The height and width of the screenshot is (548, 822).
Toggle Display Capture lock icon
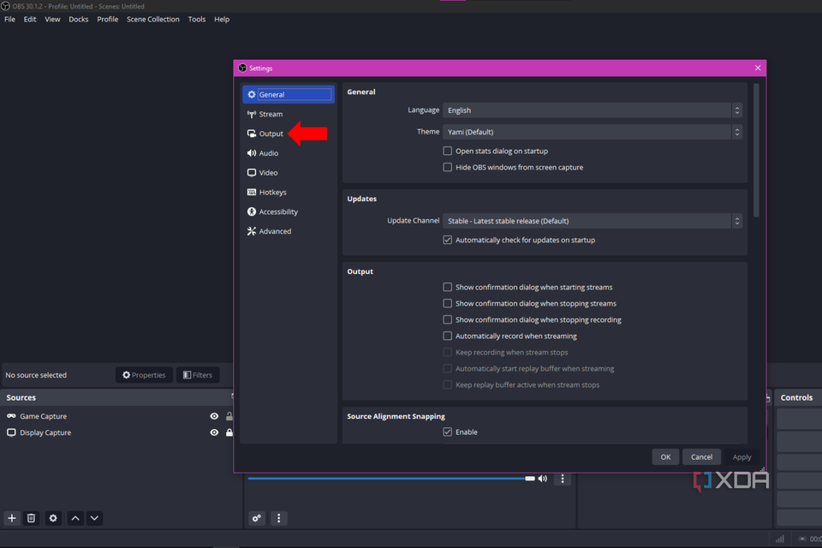(229, 432)
